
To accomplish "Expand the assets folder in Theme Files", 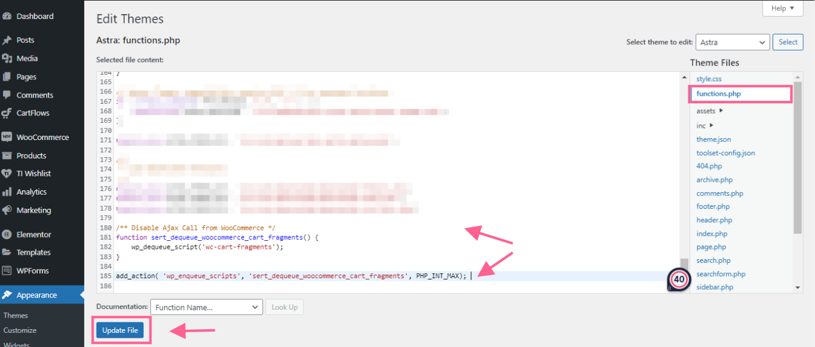I will pyautogui.click(x=709, y=111).
